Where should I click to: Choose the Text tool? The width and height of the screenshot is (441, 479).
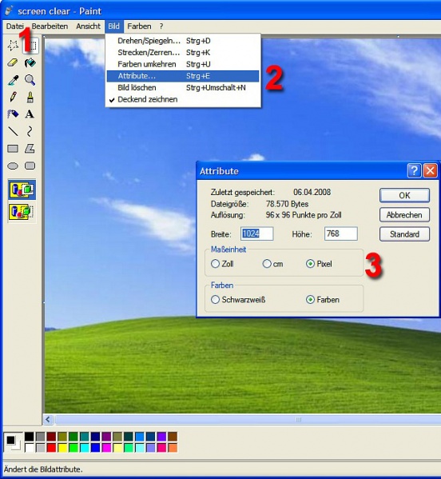tap(30, 114)
